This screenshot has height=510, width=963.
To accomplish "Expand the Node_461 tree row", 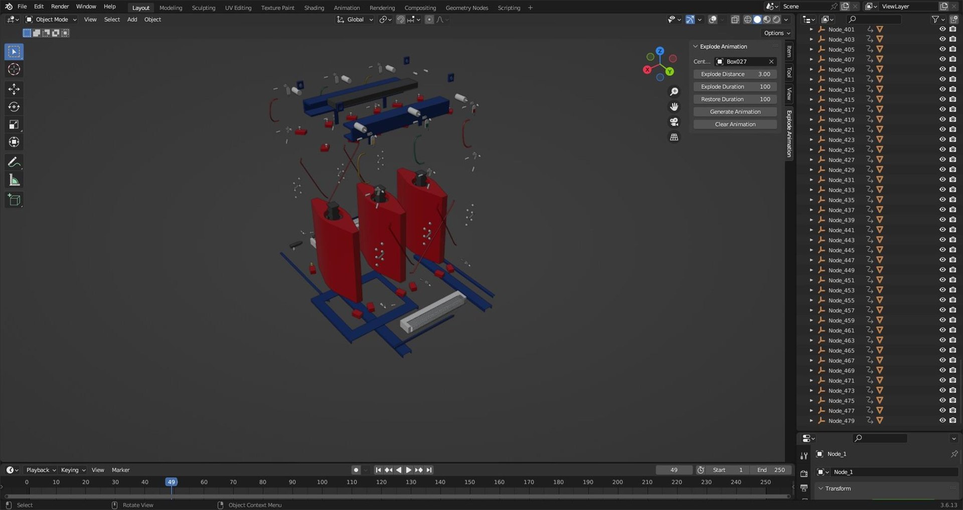I will click(x=811, y=330).
